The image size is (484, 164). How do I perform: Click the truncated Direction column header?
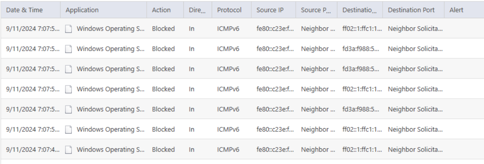197,10
